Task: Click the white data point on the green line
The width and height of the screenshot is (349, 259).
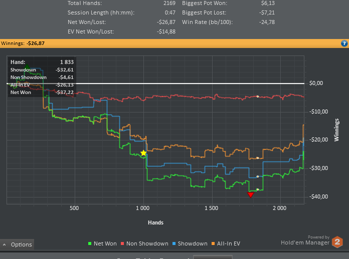Action: click(x=258, y=189)
